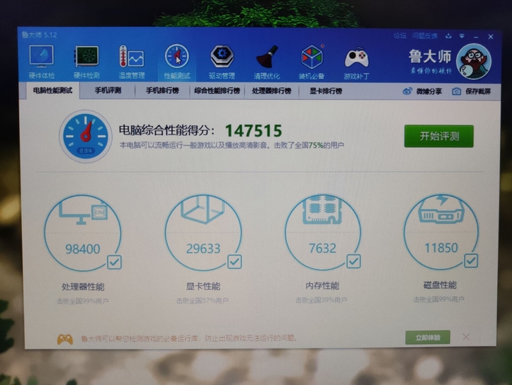Open the 论坛 forum link

tap(400, 36)
